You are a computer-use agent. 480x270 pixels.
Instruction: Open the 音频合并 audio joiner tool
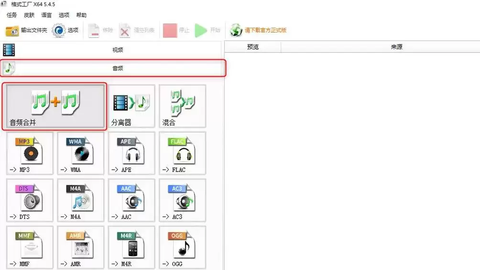[x=55, y=106]
